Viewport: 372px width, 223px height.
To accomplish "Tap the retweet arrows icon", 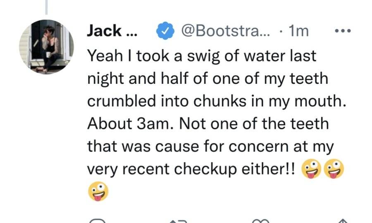I will [x=178, y=221].
